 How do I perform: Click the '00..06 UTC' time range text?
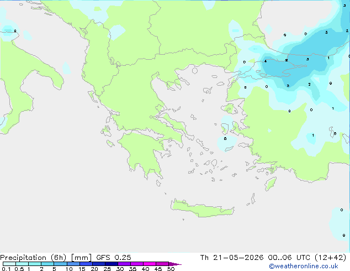(289, 258)
